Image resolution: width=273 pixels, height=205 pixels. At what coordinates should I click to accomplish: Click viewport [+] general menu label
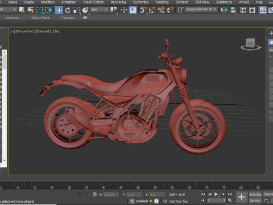12,31
